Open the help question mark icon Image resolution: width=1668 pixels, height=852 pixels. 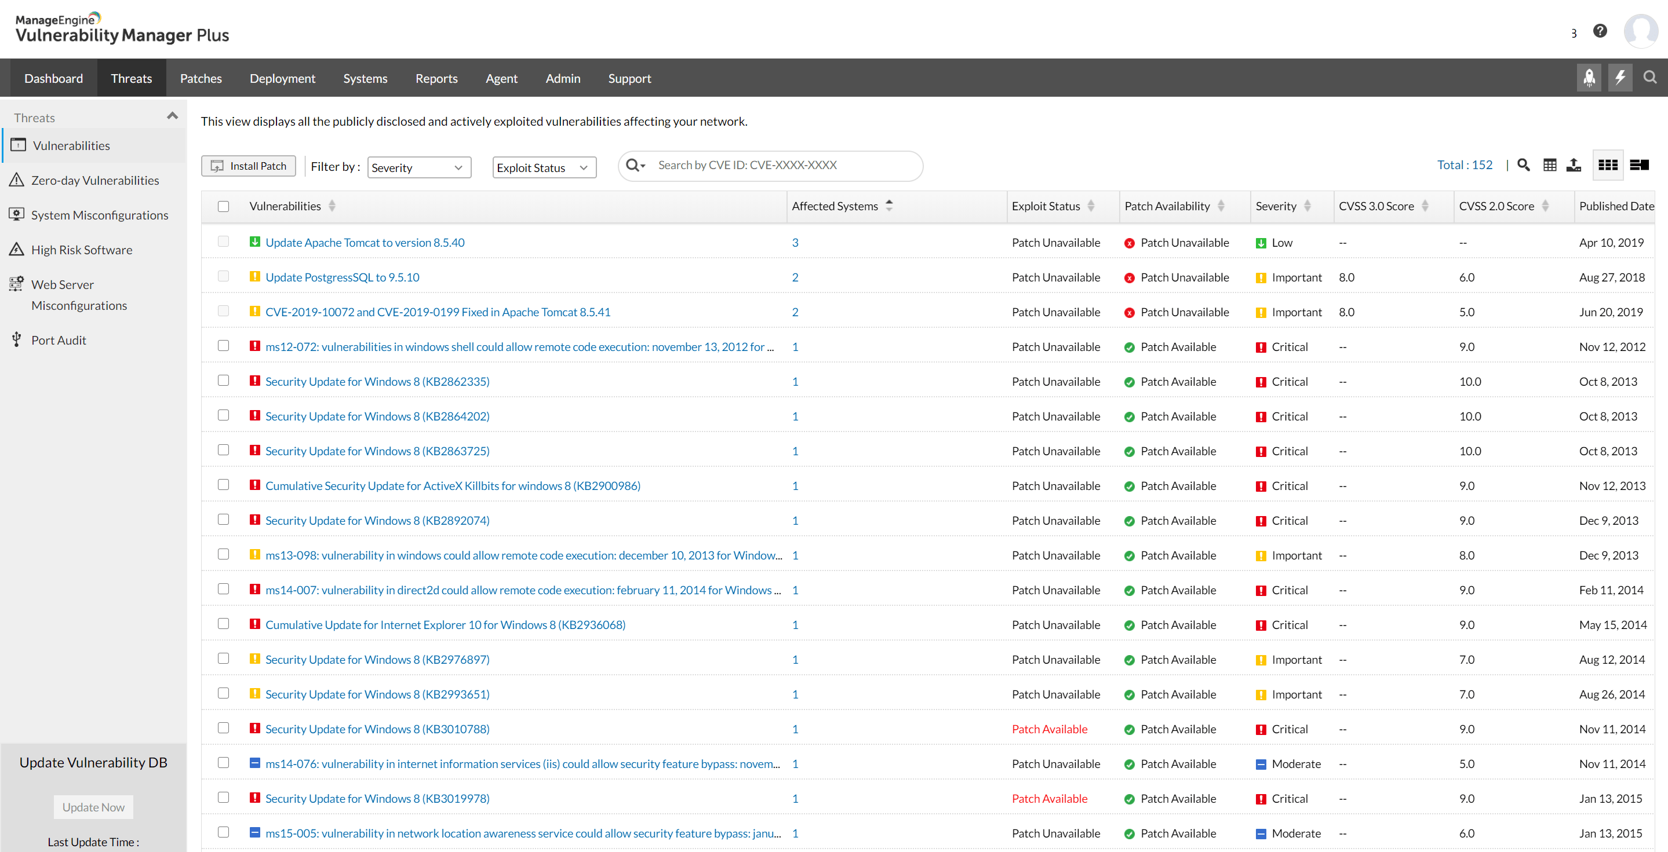[1600, 31]
